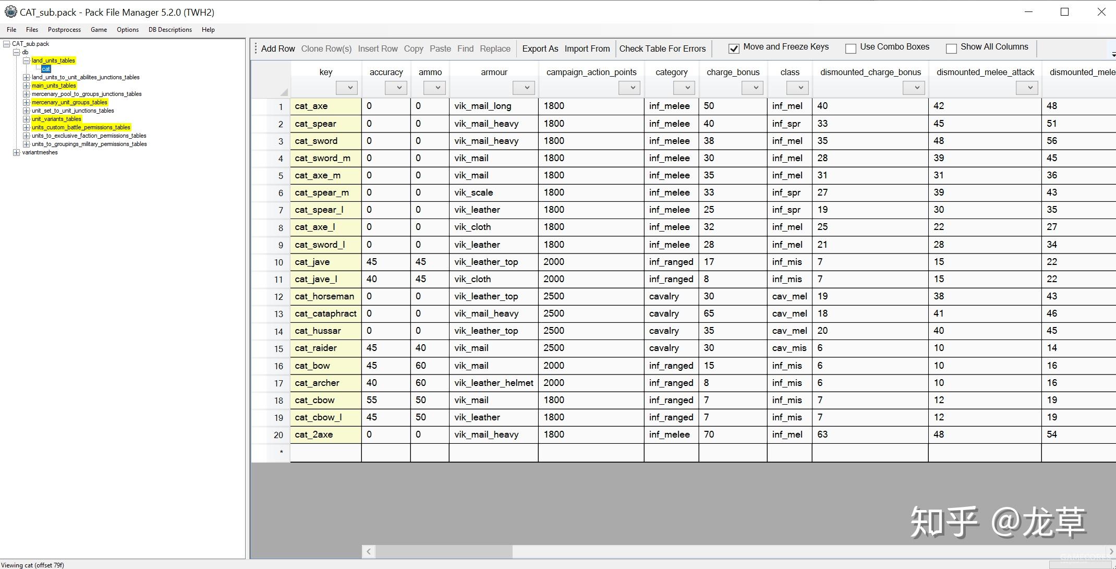
Task: Click the cat_cataphract key cell
Action: [325, 313]
